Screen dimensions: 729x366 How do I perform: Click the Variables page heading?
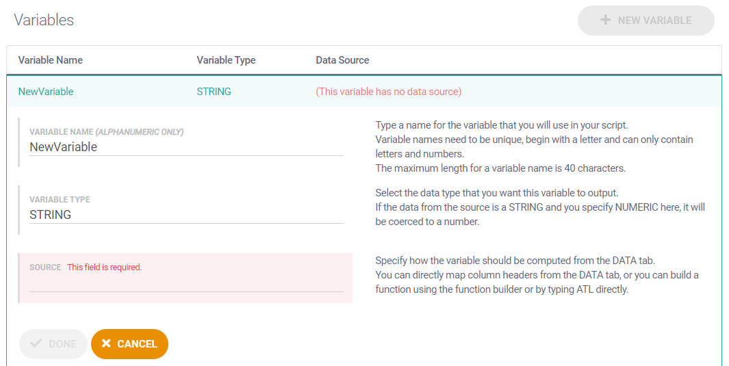(x=44, y=21)
